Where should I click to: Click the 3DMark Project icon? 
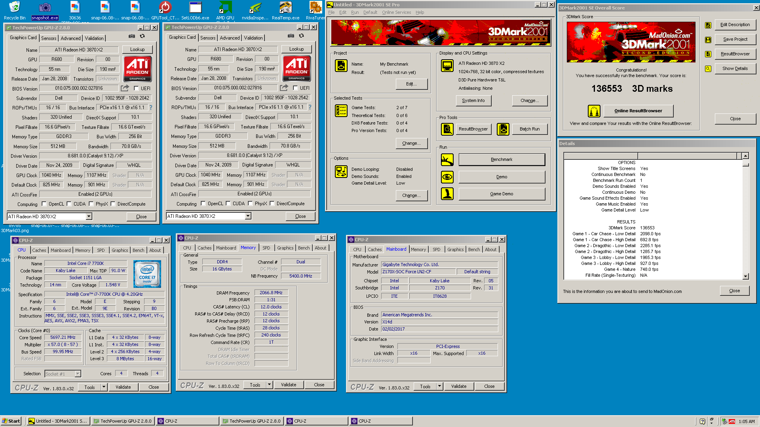pyautogui.click(x=341, y=66)
